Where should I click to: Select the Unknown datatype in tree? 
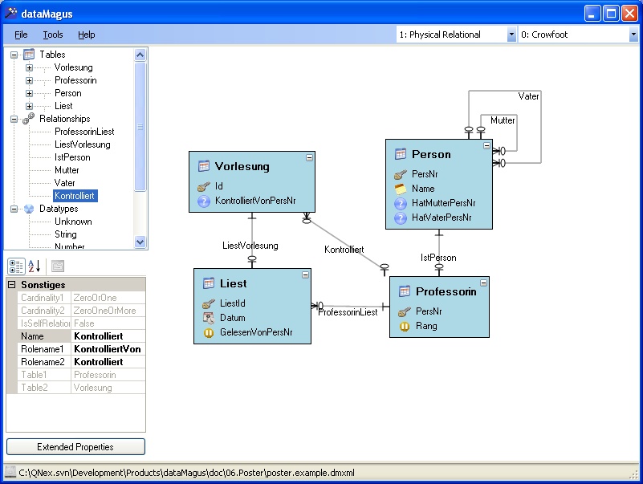73,222
